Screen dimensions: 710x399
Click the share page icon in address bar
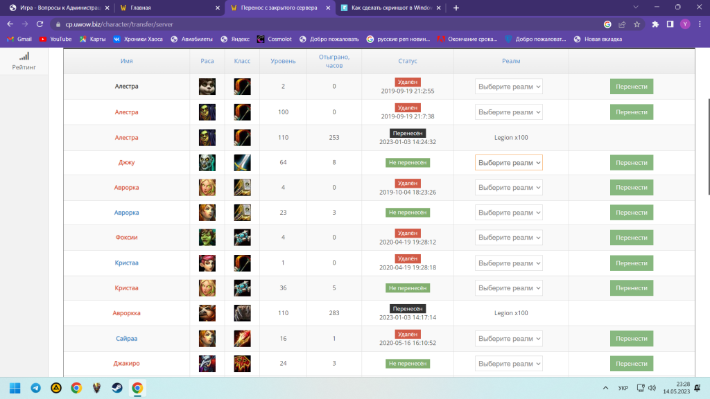pos(622,24)
